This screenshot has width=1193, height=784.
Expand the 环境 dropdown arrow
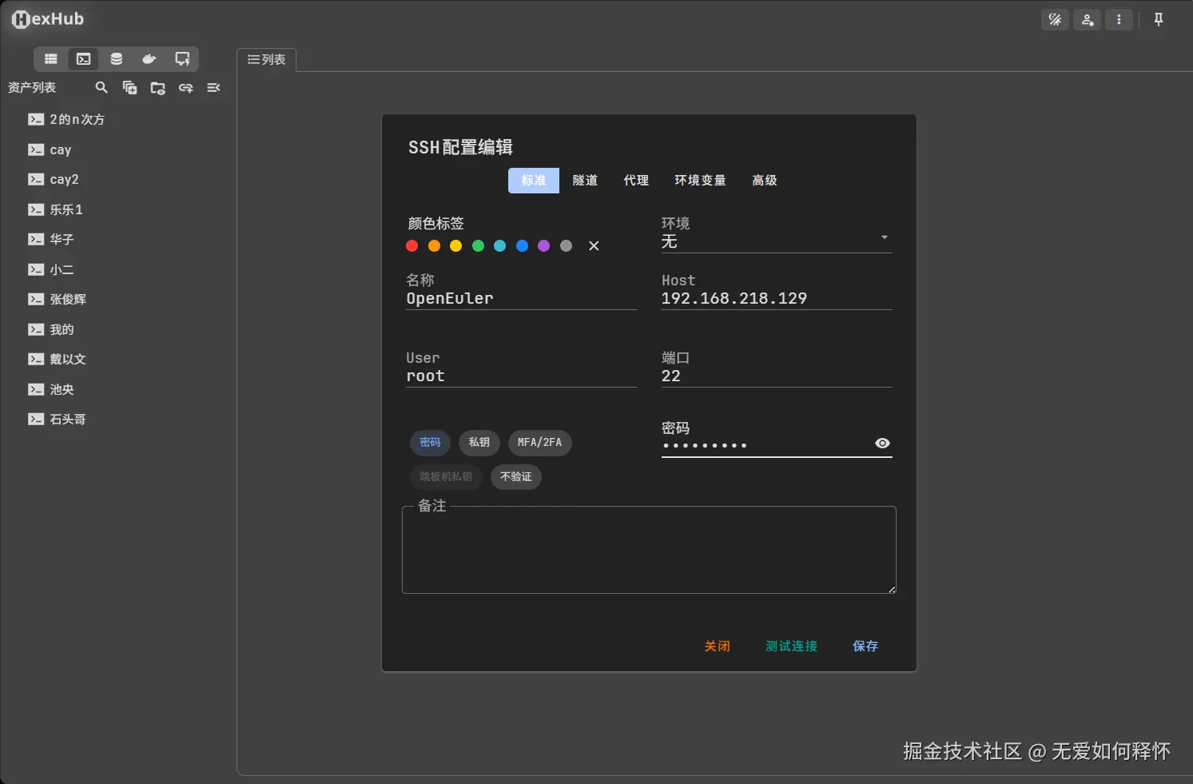(x=884, y=238)
